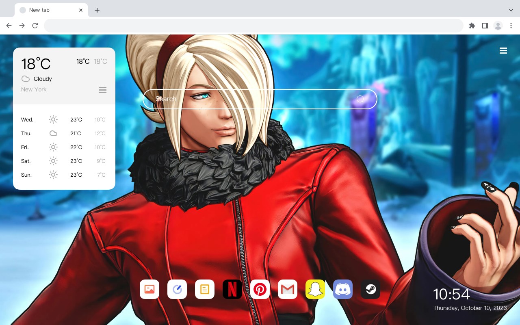Focus the browser address bar
The width and height of the screenshot is (520, 325).
(253, 26)
